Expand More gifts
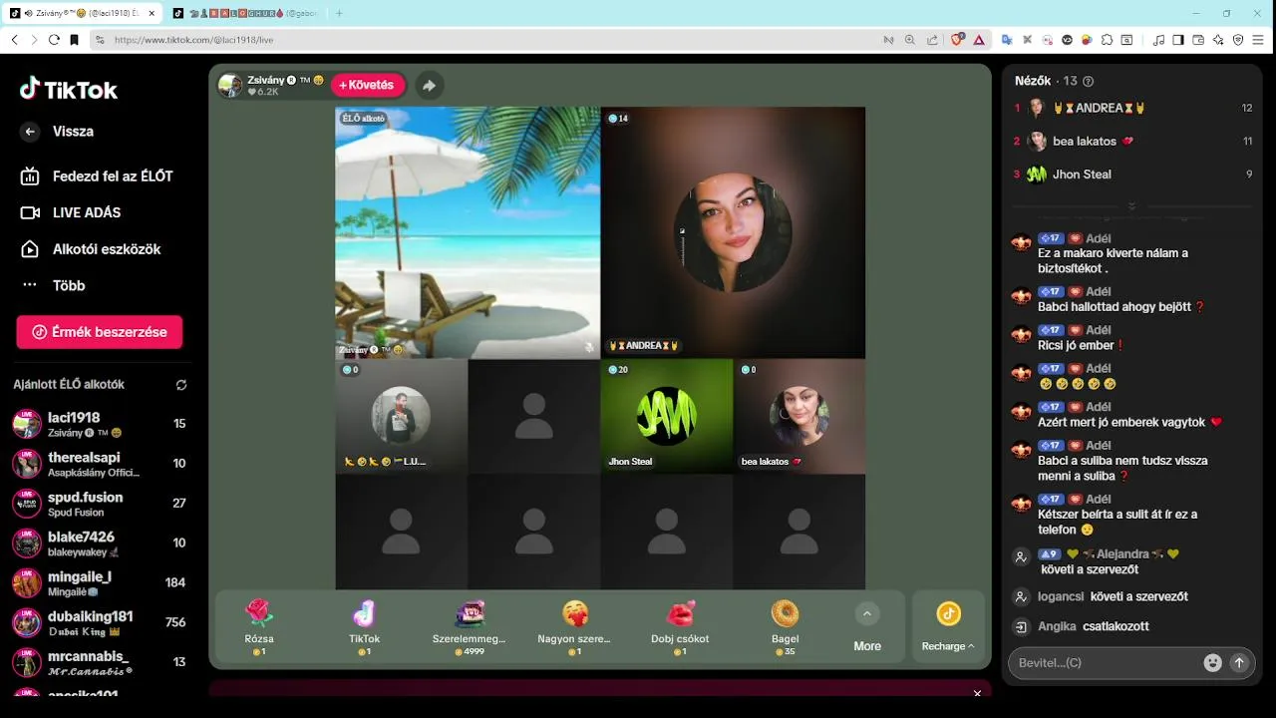Image resolution: width=1276 pixels, height=718 pixels. pos(867,628)
